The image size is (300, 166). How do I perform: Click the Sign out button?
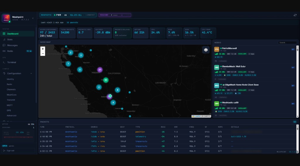(18, 151)
